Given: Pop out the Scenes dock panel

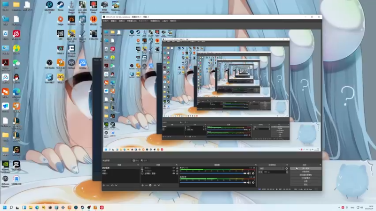Looking at the screenshot, I should 138,165.
